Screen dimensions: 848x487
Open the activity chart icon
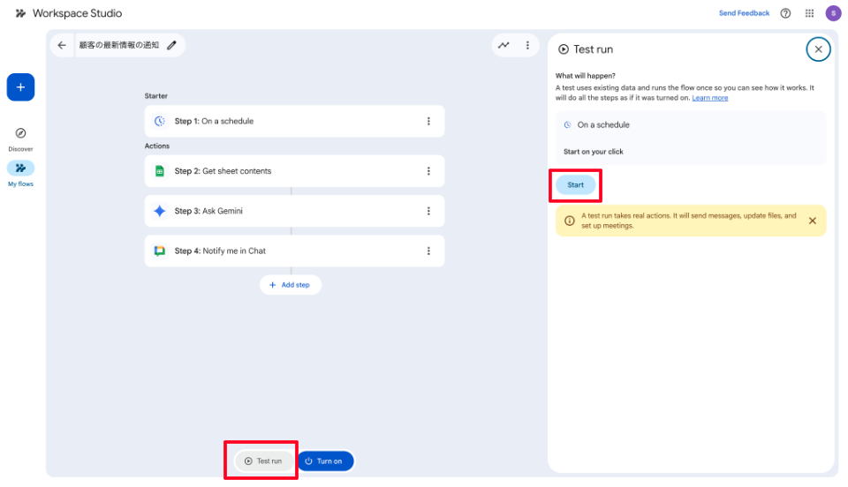click(503, 45)
